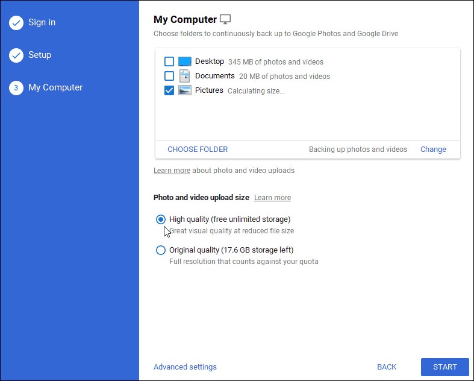This screenshot has height=381, width=474.
Task: Click the START button
Action: click(x=445, y=367)
